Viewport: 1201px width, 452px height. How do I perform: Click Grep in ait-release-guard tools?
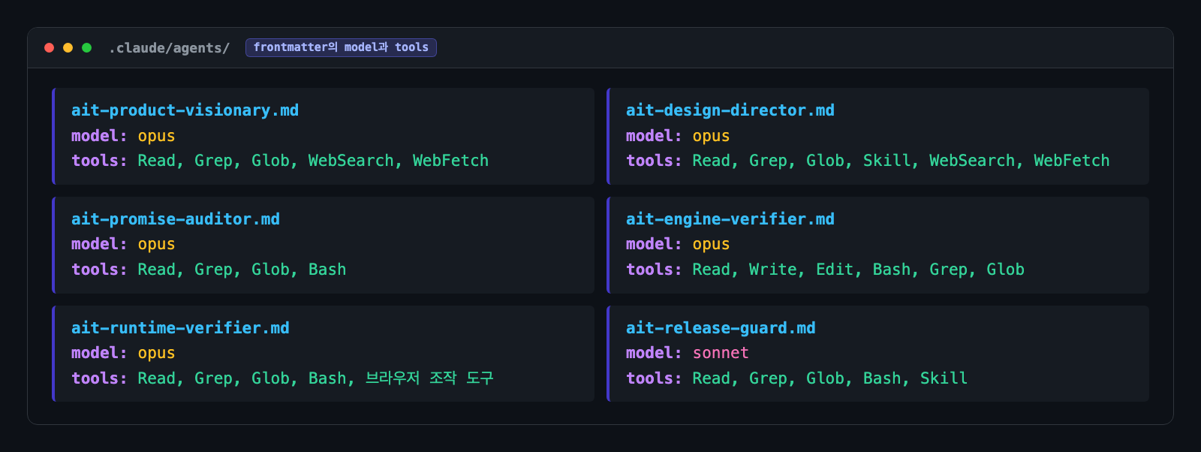tap(768, 378)
